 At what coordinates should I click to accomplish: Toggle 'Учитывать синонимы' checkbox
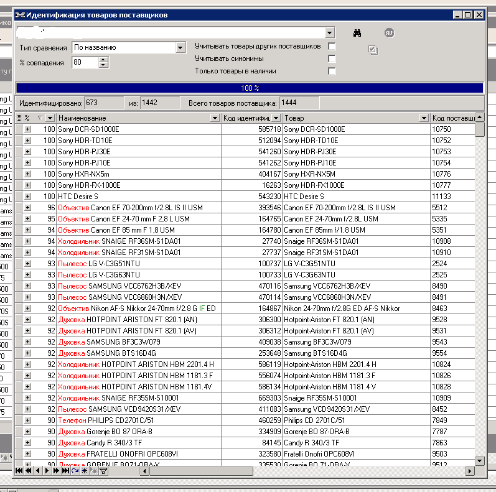pos(332,59)
